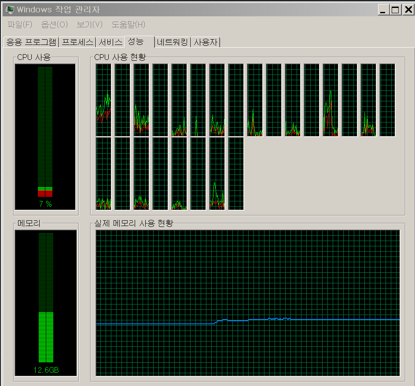Click the Task Manager title bar icon
This screenshot has width=415, height=386.
tap(10, 10)
